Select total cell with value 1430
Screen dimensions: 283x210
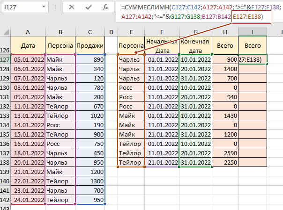coord(225,116)
